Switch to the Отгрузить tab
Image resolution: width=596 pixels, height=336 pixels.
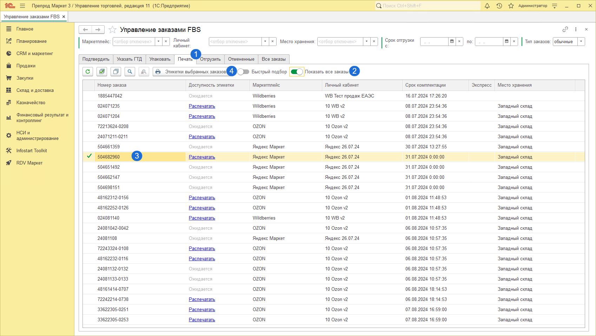click(x=210, y=59)
